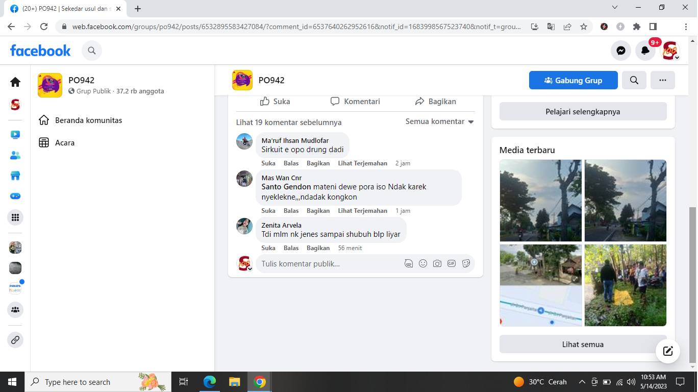This screenshot has height=392, width=698.
Task: Open Chrome extensions puzzle icon
Action: 637,27
